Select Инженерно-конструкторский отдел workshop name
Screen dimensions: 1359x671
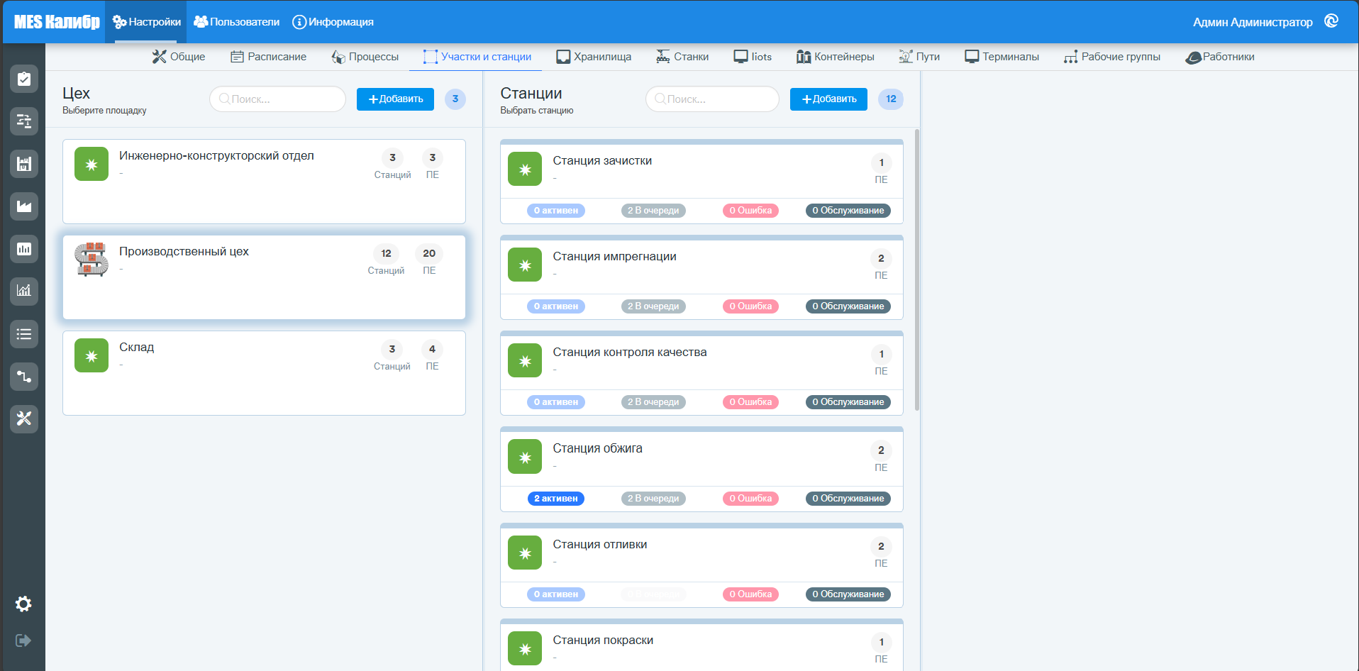[x=216, y=156]
